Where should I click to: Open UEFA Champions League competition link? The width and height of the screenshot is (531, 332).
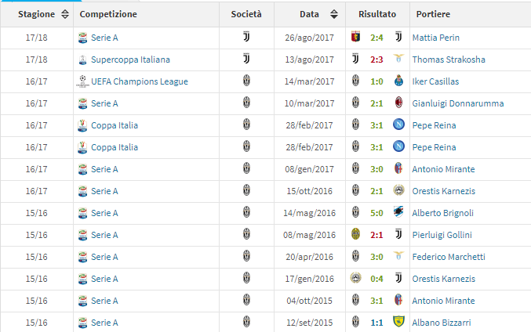point(140,81)
